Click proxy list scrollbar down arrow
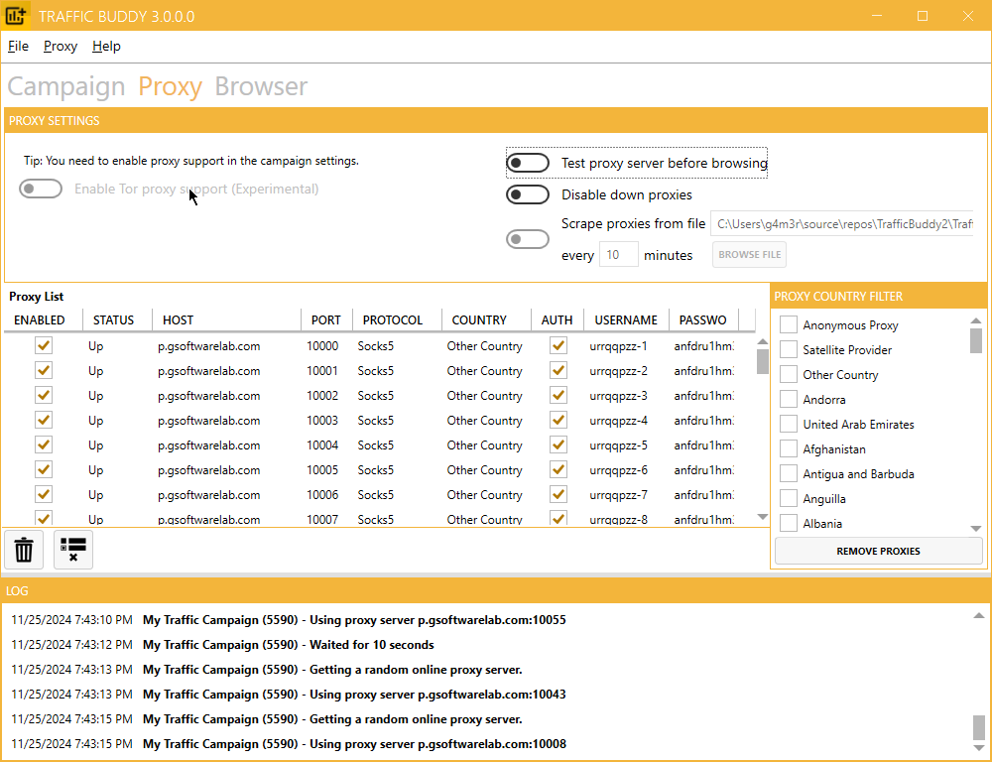The image size is (992, 762). point(762,517)
